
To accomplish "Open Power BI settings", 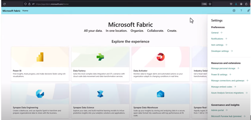I will (x=219, y=75).
